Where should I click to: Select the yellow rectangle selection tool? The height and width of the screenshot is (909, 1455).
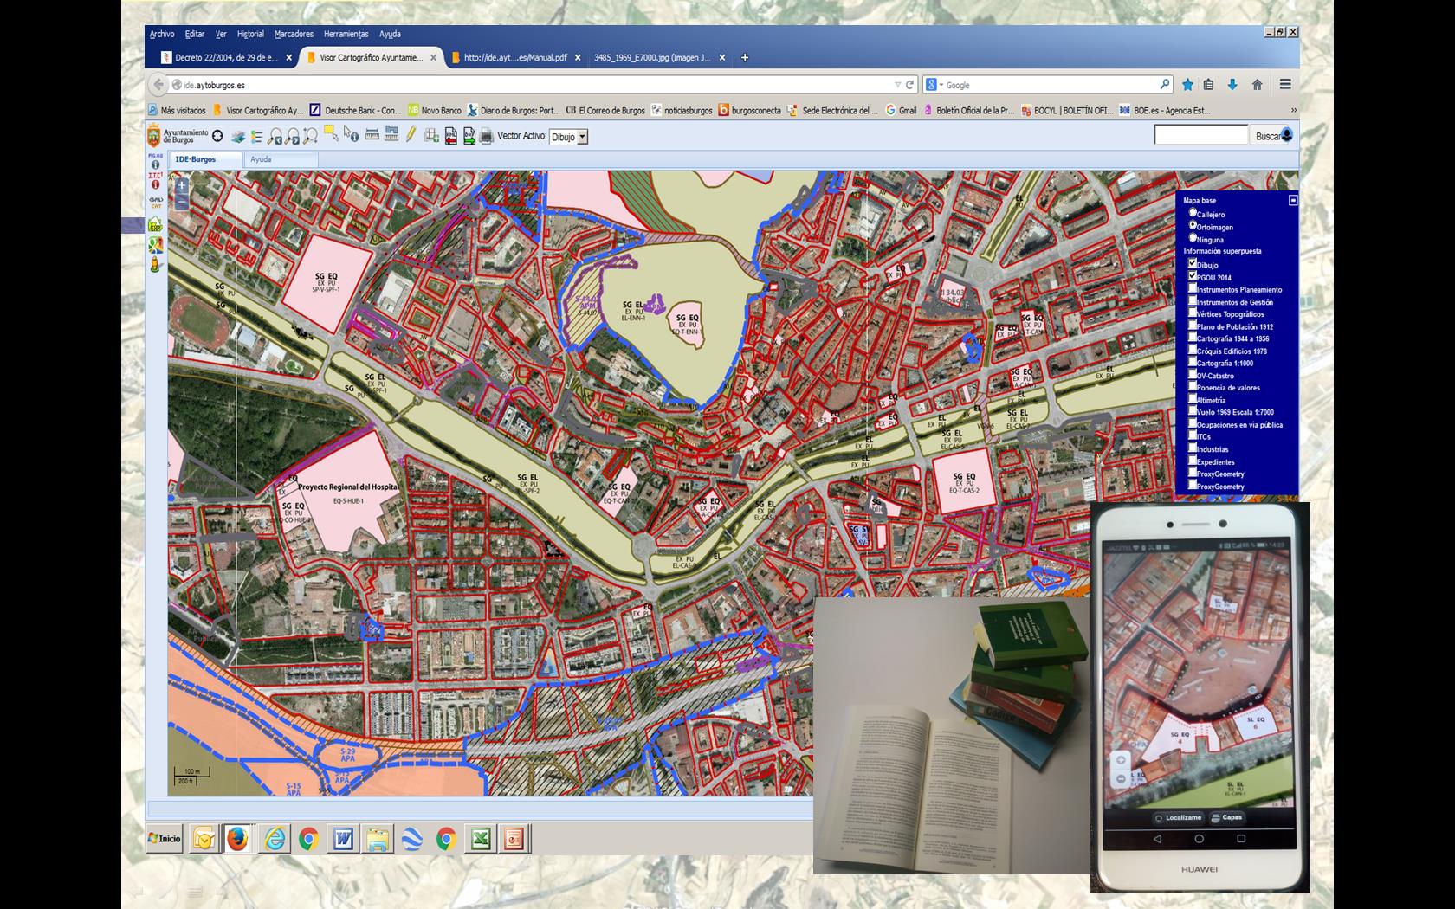point(331,134)
